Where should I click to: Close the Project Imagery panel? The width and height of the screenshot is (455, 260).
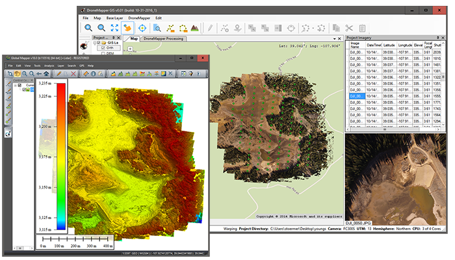[x=443, y=38]
